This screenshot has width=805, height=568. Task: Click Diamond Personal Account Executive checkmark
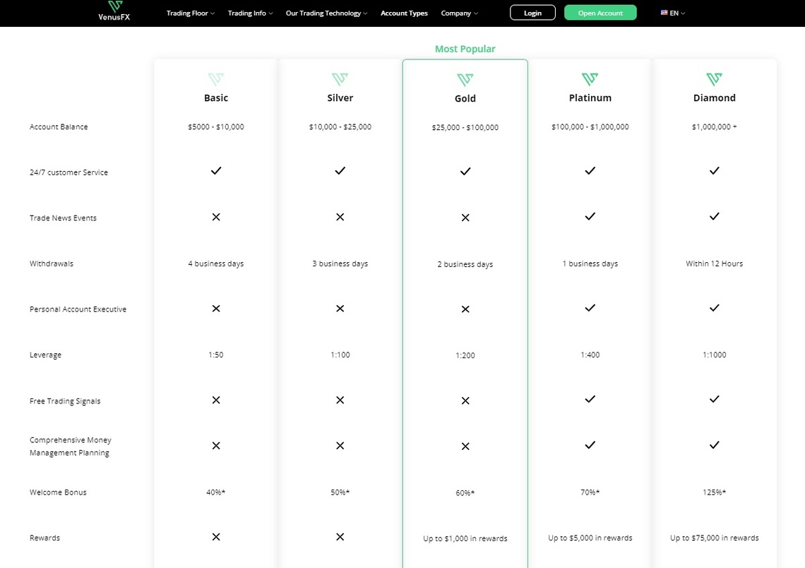click(714, 307)
